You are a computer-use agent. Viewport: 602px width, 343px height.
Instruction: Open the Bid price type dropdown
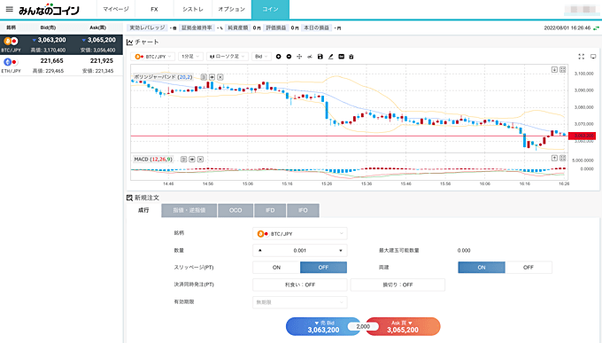point(261,57)
